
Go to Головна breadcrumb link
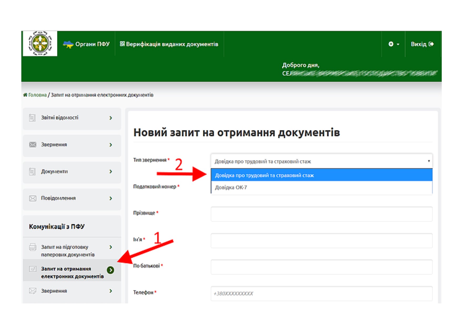[x=37, y=95]
